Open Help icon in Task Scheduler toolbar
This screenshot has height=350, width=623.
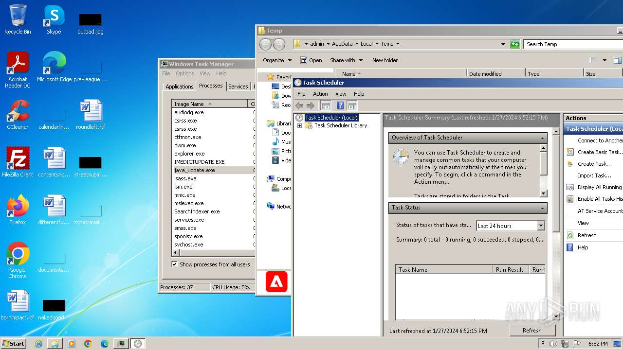point(341,105)
